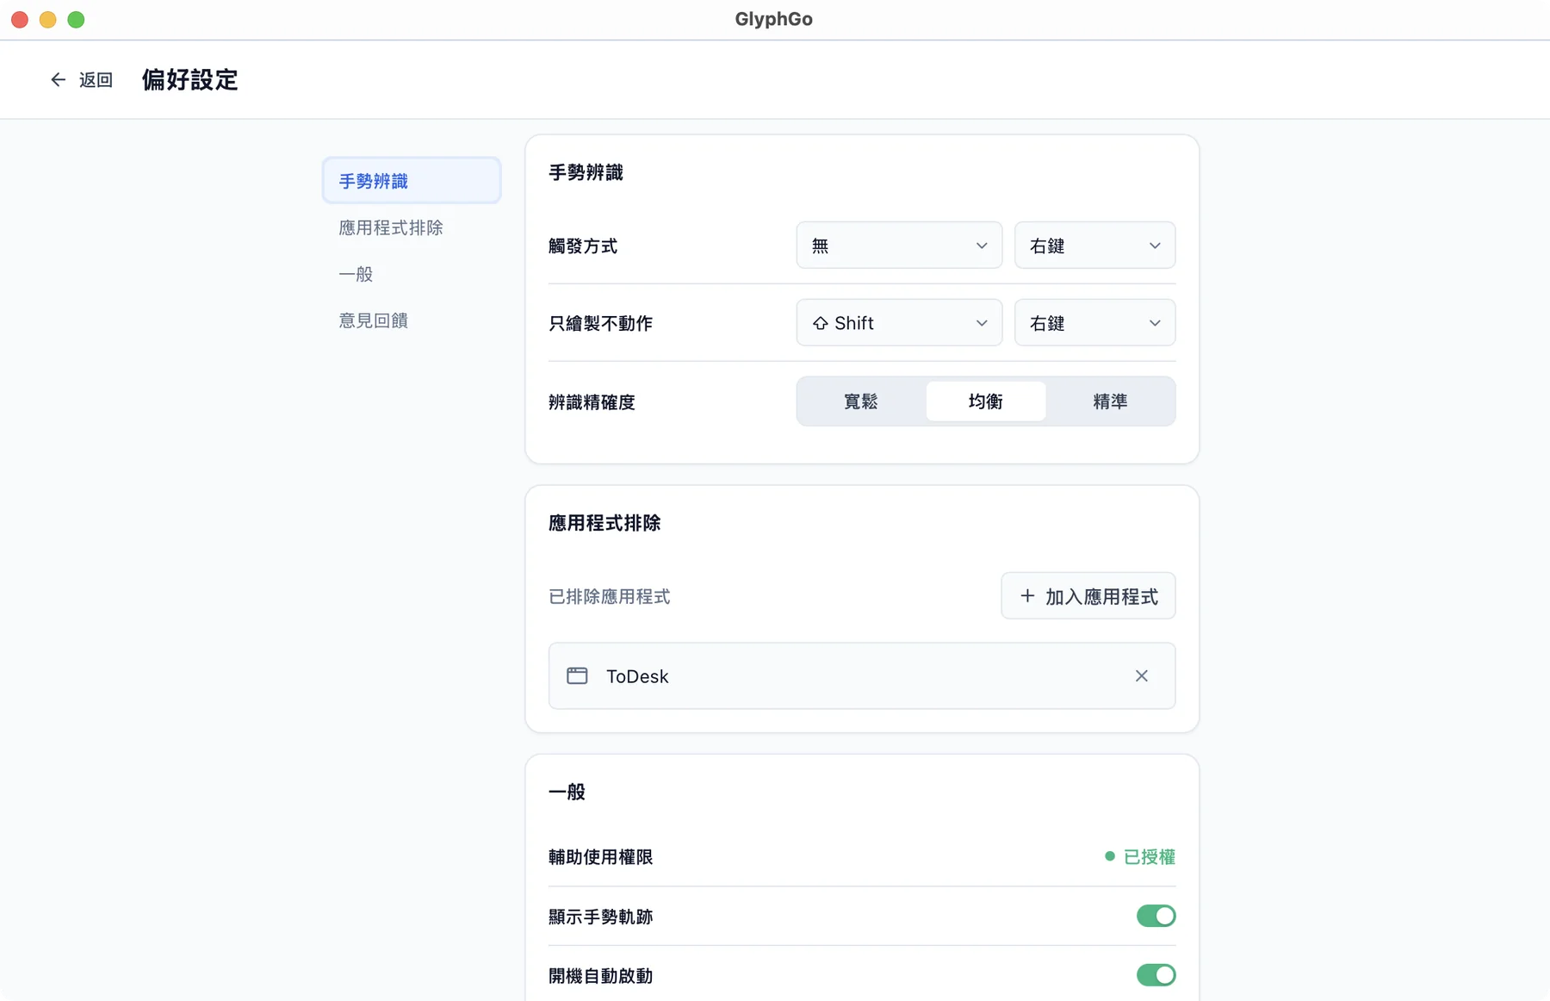Toggle 顯示手勢軌跡 switch off

1156,916
